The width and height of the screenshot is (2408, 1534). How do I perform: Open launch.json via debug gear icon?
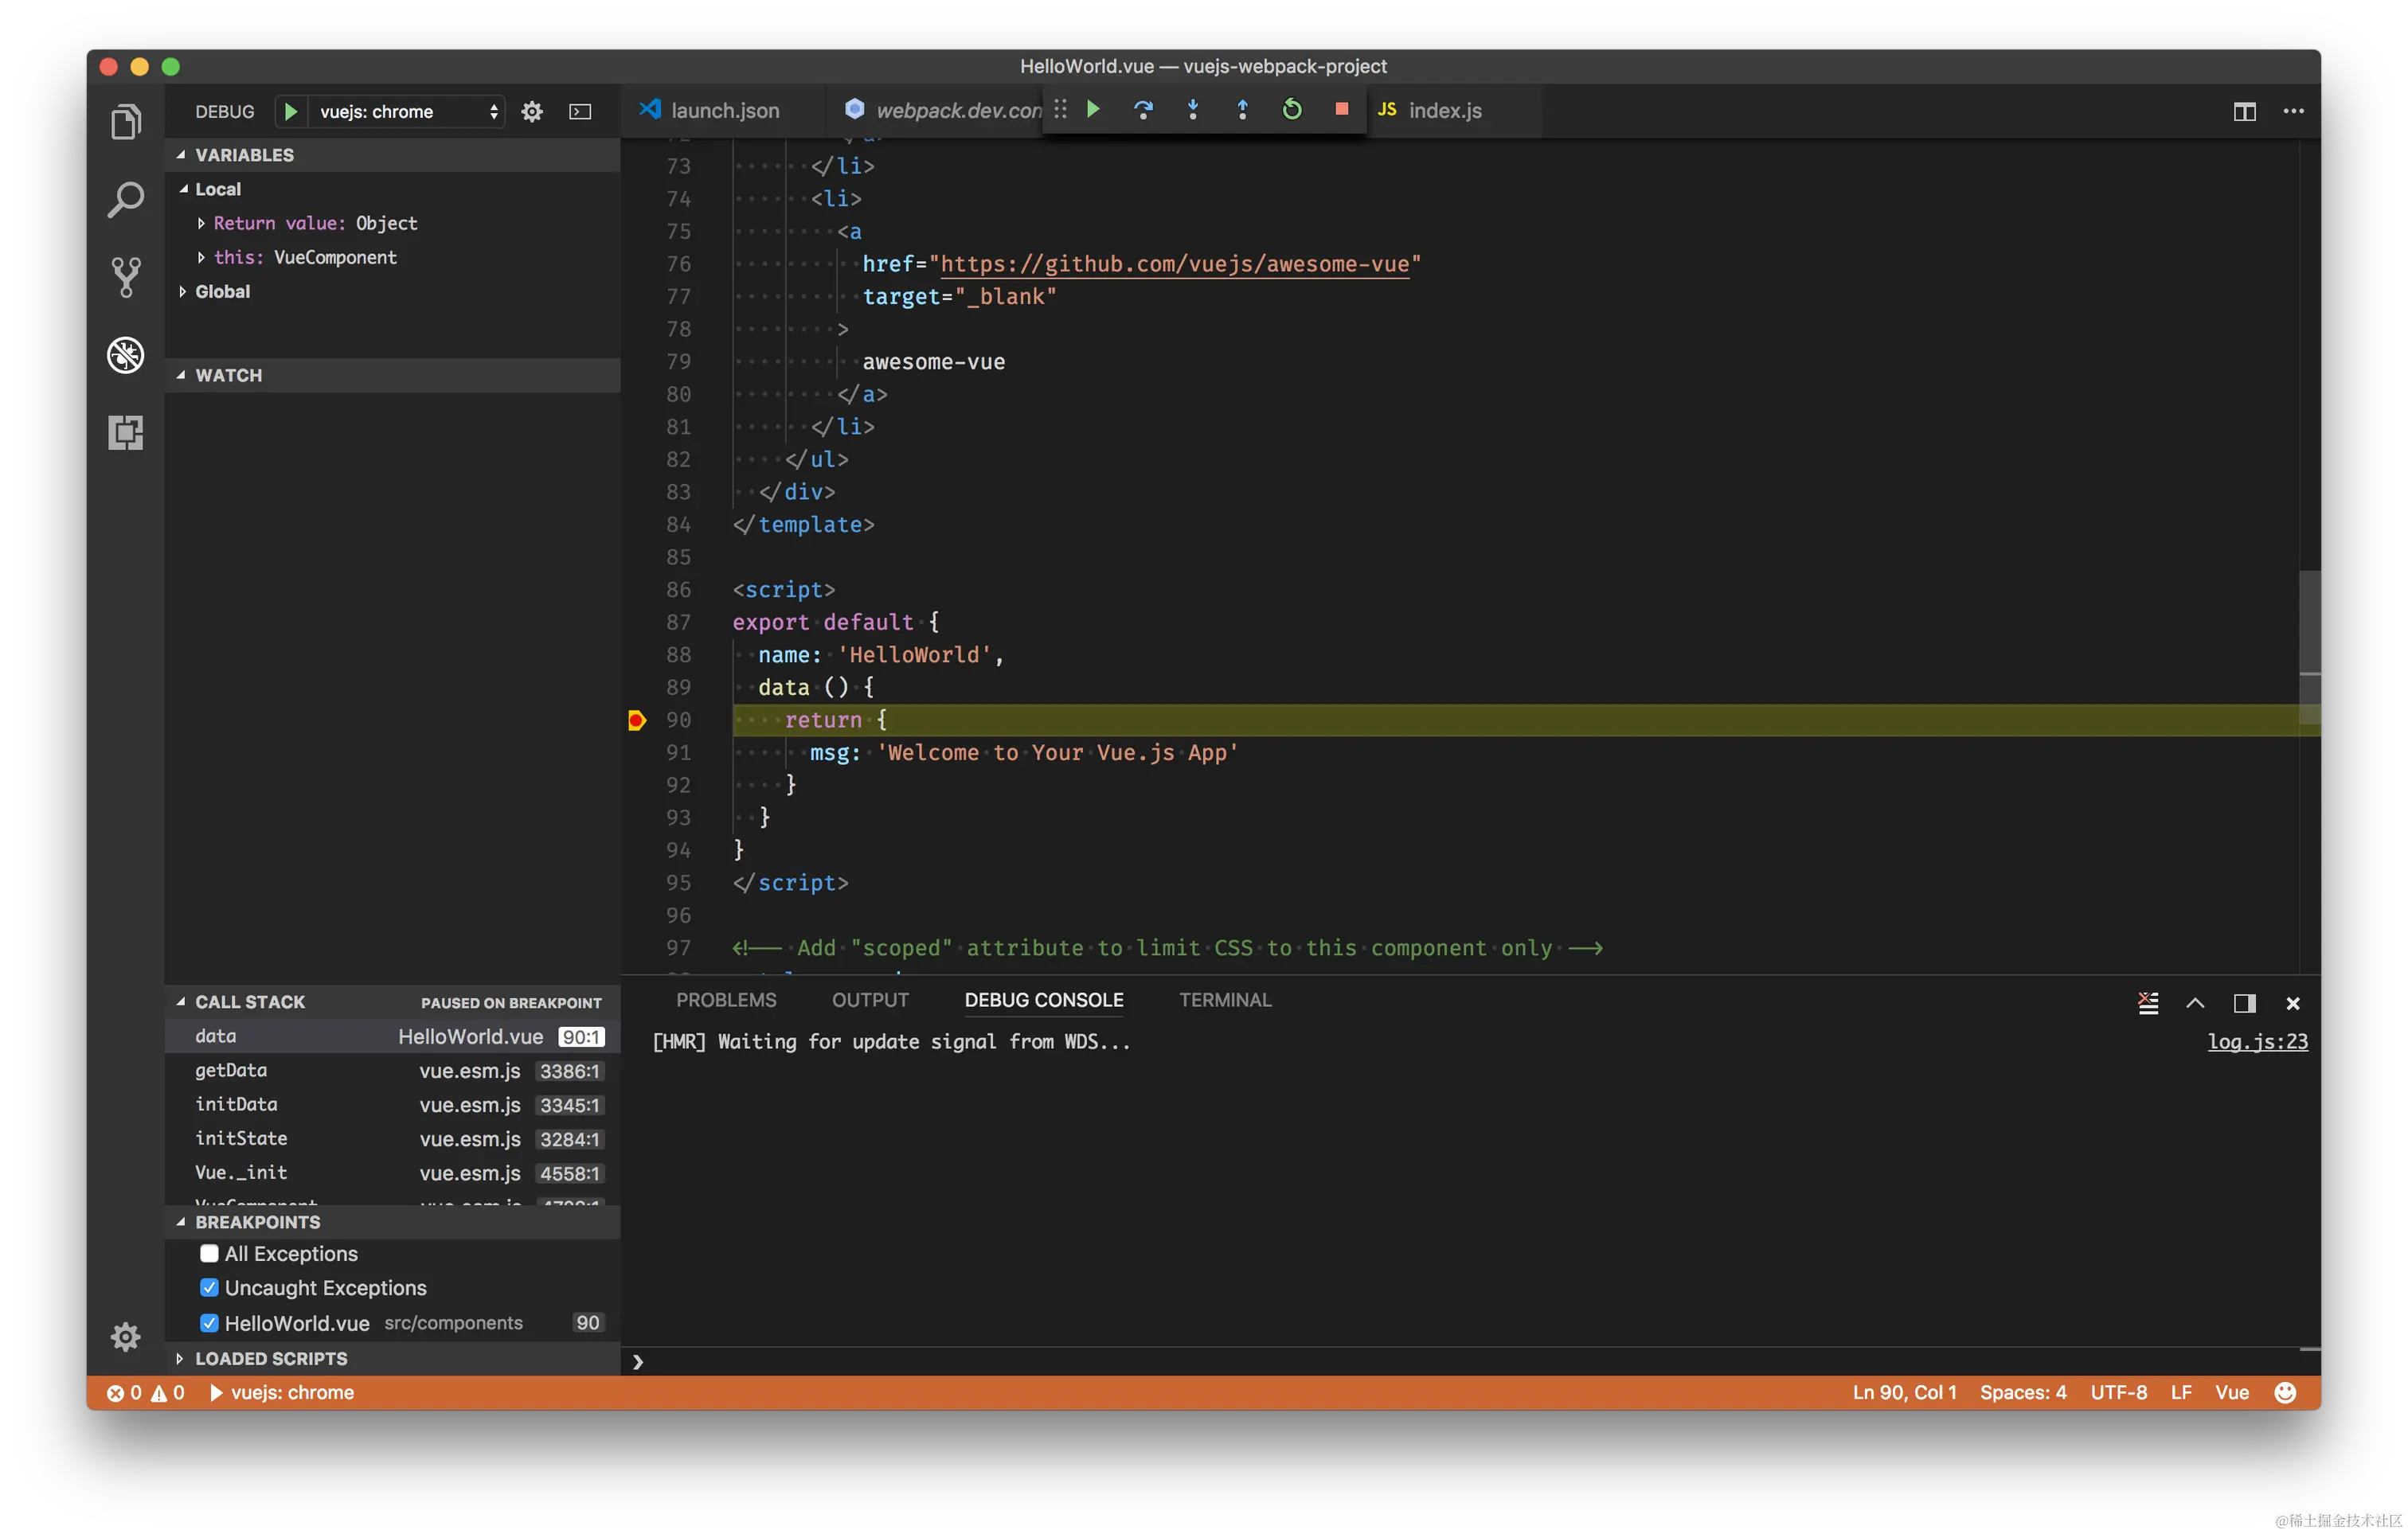(532, 112)
